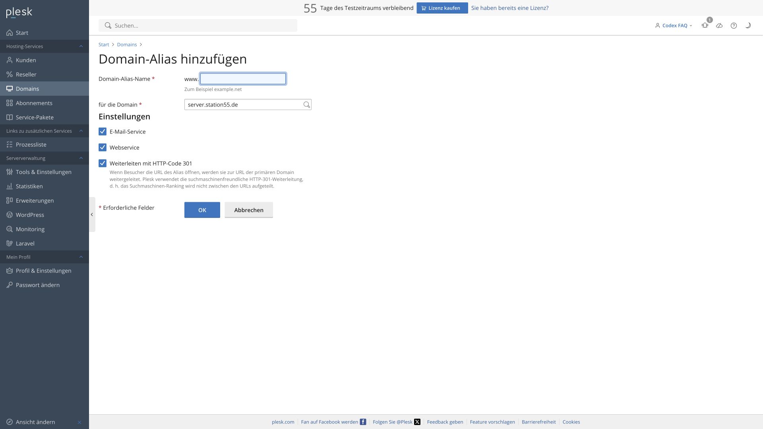
Task: Confirm with the OK button
Action: [x=202, y=210]
